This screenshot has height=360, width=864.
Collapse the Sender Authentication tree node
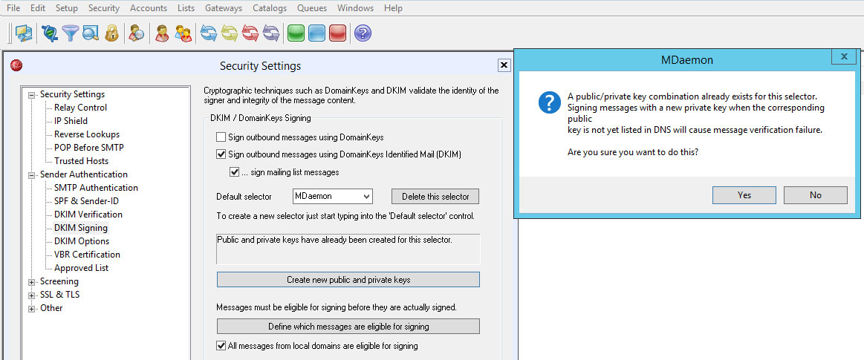pos(32,175)
